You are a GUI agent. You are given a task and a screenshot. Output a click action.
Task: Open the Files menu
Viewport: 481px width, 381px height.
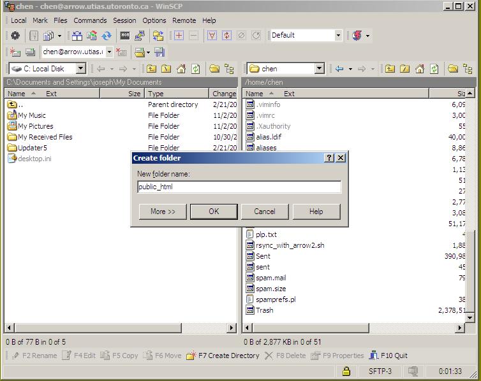click(x=60, y=20)
